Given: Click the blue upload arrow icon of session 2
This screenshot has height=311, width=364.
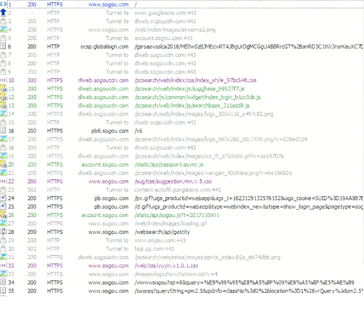Looking at the screenshot, I should coord(3,12).
